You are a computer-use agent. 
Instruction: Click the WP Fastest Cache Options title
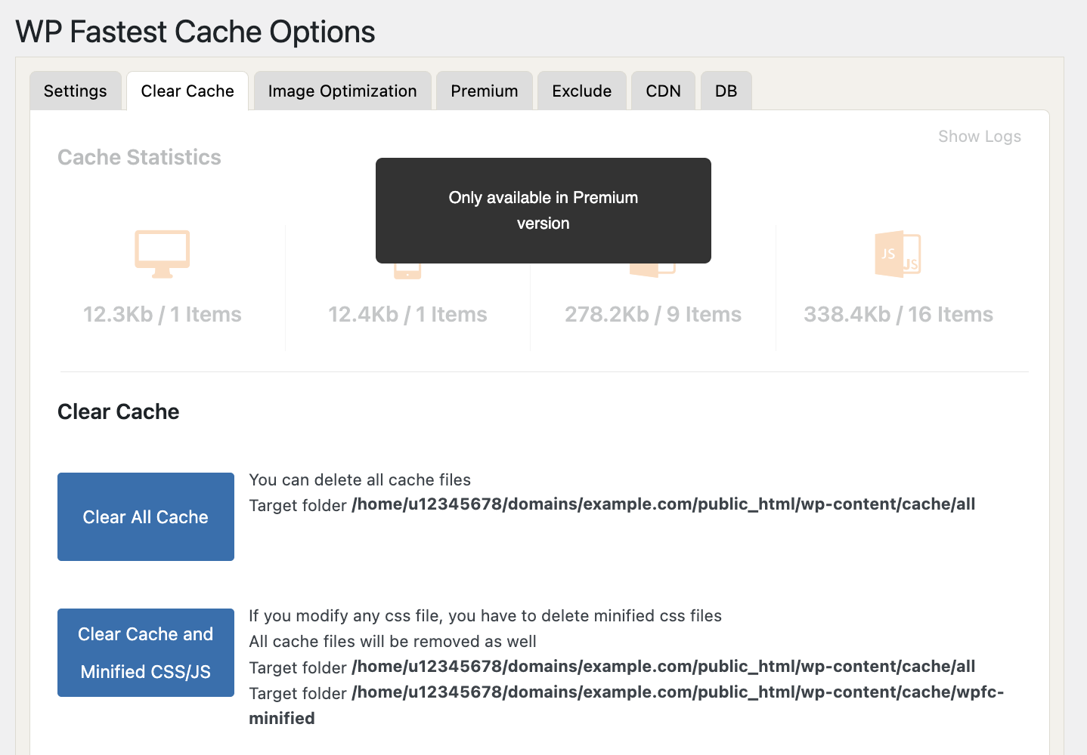195,32
